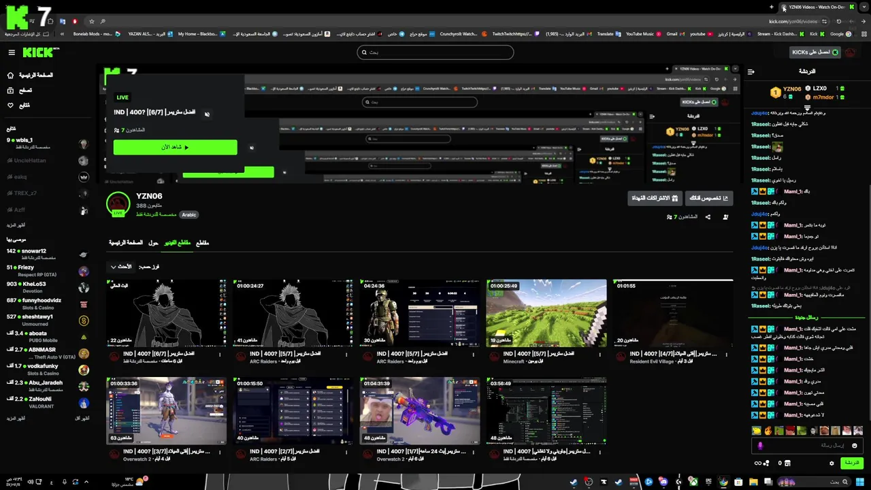Open File Explorer from the taskbar
This screenshot has width=871, height=490.
(753, 483)
